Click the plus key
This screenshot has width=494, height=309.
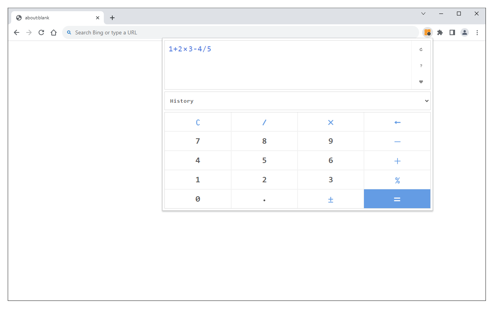[x=397, y=161]
